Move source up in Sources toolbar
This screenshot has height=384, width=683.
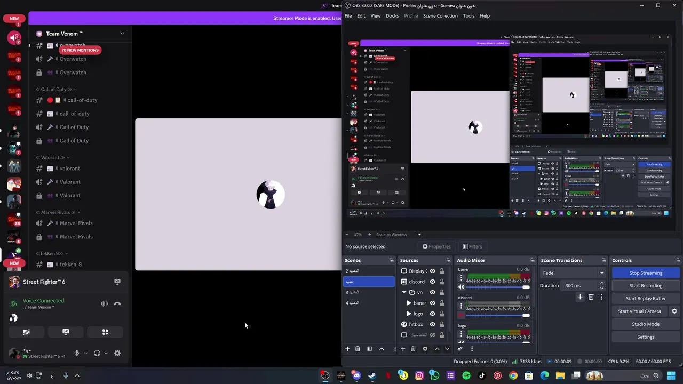437,349
